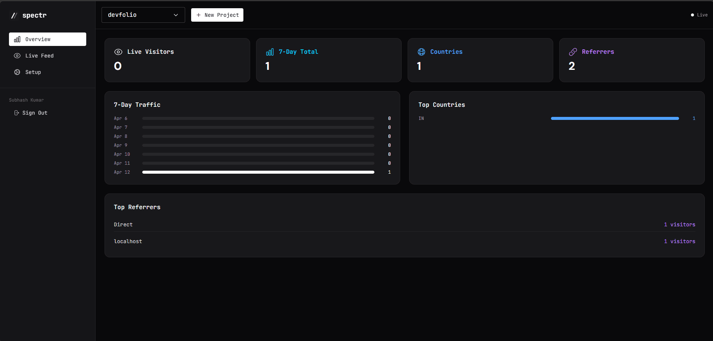Click the Apr 10 date label

click(x=122, y=154)
